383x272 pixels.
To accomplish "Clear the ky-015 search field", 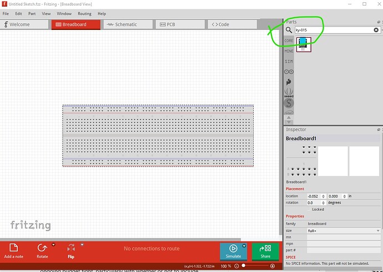I will (x=376, y=30).
